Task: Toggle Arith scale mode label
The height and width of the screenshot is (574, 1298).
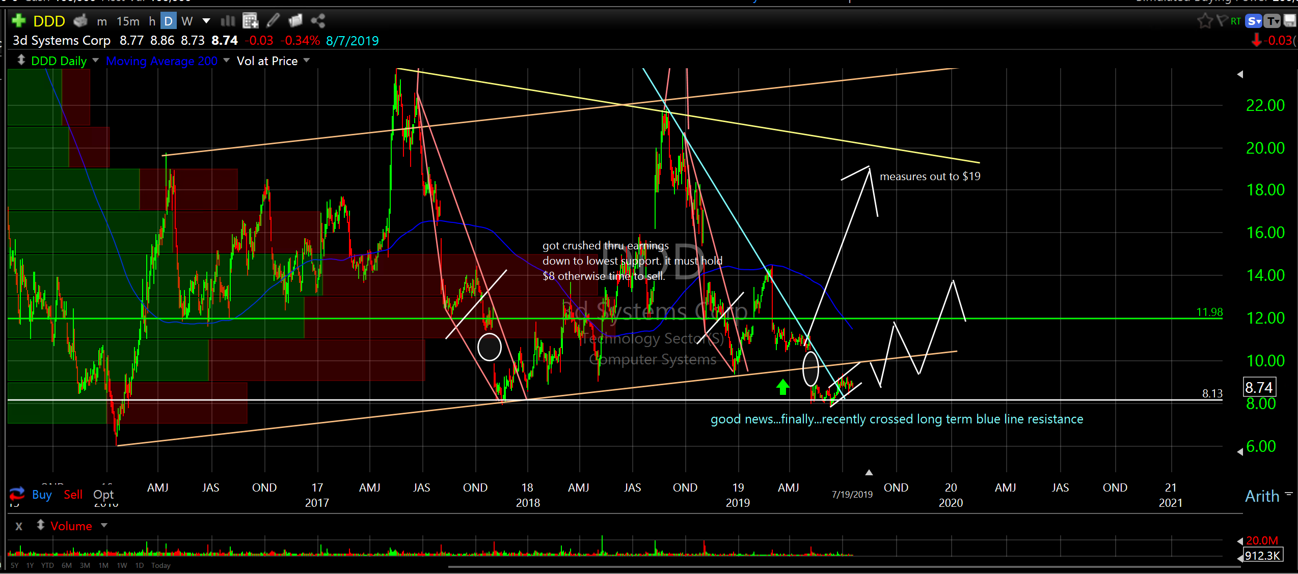Action: click(x=1262, y=496)
